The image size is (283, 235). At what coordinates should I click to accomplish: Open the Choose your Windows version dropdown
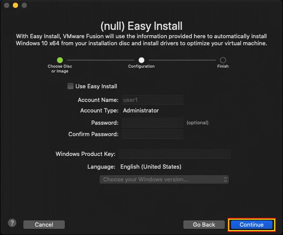(164, 179)
